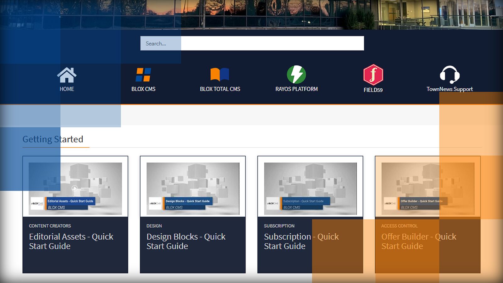Click the ACCESS CONTROL category label
The height and width of the screenshot is (283, 503).
pyautogui.click(x=399, y=226)
